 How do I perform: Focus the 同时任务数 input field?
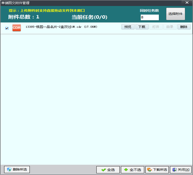pos(150,17)
